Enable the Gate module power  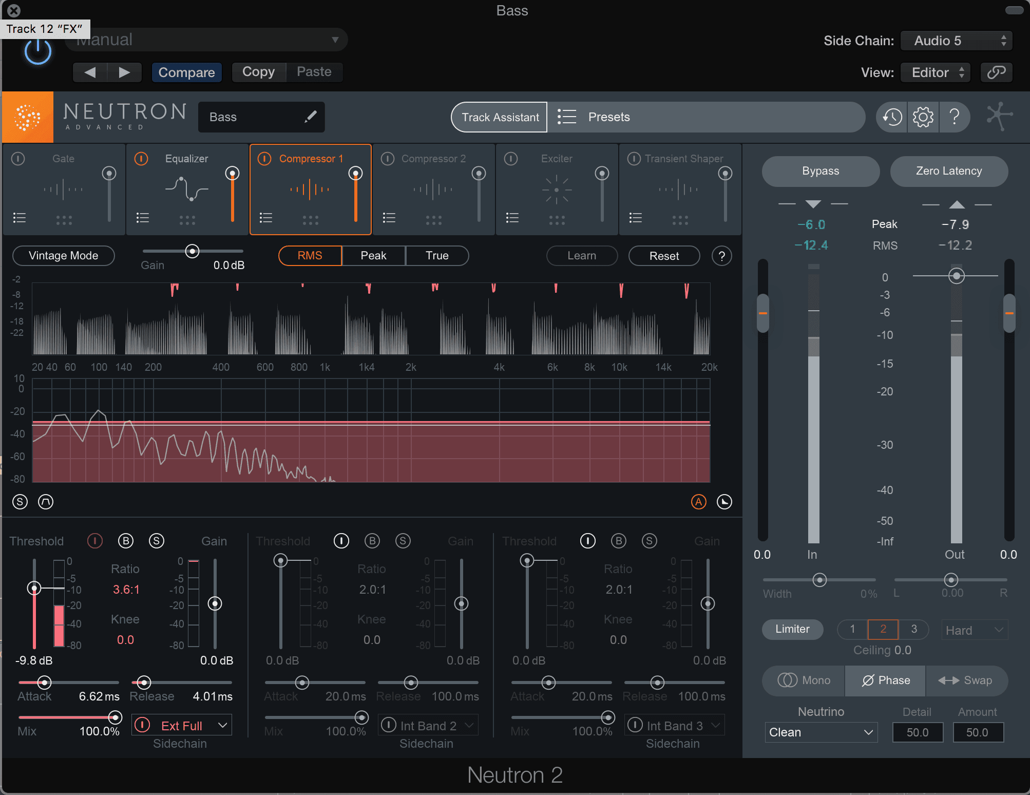click(18, 159)
